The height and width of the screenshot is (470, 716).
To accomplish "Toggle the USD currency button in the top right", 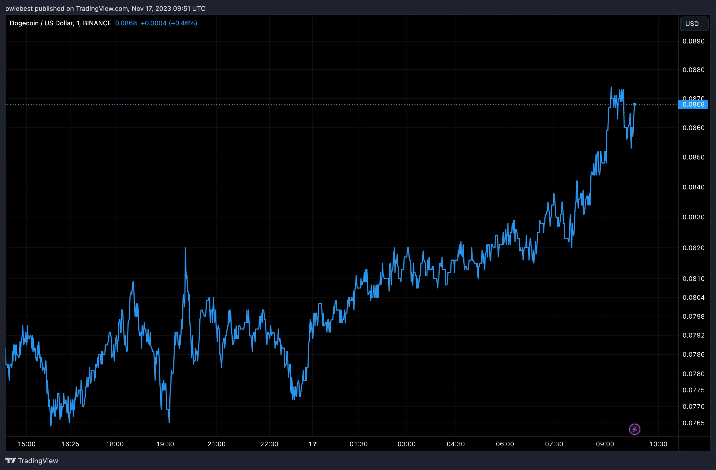I will coord(694,23).
